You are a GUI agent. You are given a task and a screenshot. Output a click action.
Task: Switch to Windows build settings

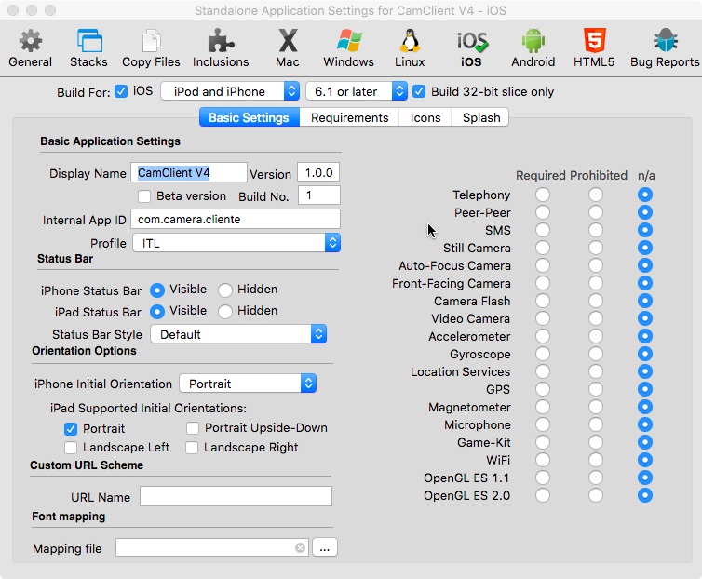[x=349, y=47]
